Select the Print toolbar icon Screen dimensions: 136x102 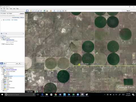pyautogui.click(x=60, y=11)
